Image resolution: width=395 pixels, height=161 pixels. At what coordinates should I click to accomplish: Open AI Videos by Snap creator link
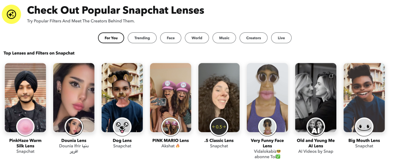pyautogui.click(x=316, y=151)
